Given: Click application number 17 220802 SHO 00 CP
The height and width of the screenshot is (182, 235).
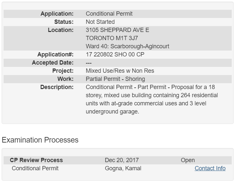Looking at the screenshot, I should [115, 54].
